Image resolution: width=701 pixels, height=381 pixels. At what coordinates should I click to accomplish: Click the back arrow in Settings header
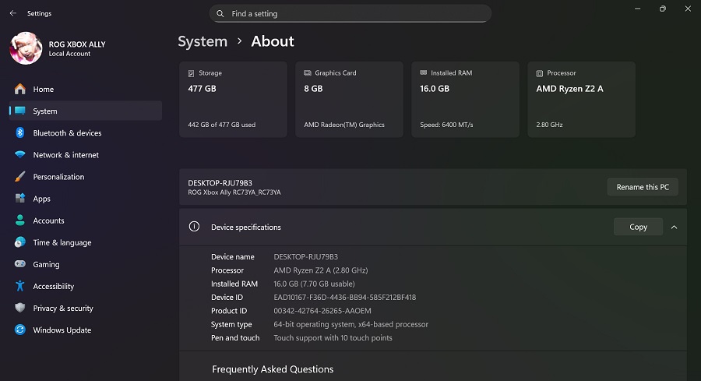coord(12,13)
